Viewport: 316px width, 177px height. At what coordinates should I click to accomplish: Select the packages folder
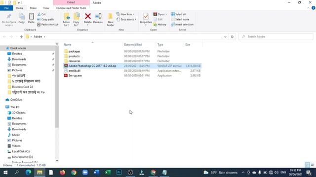[x=74, y=51]
